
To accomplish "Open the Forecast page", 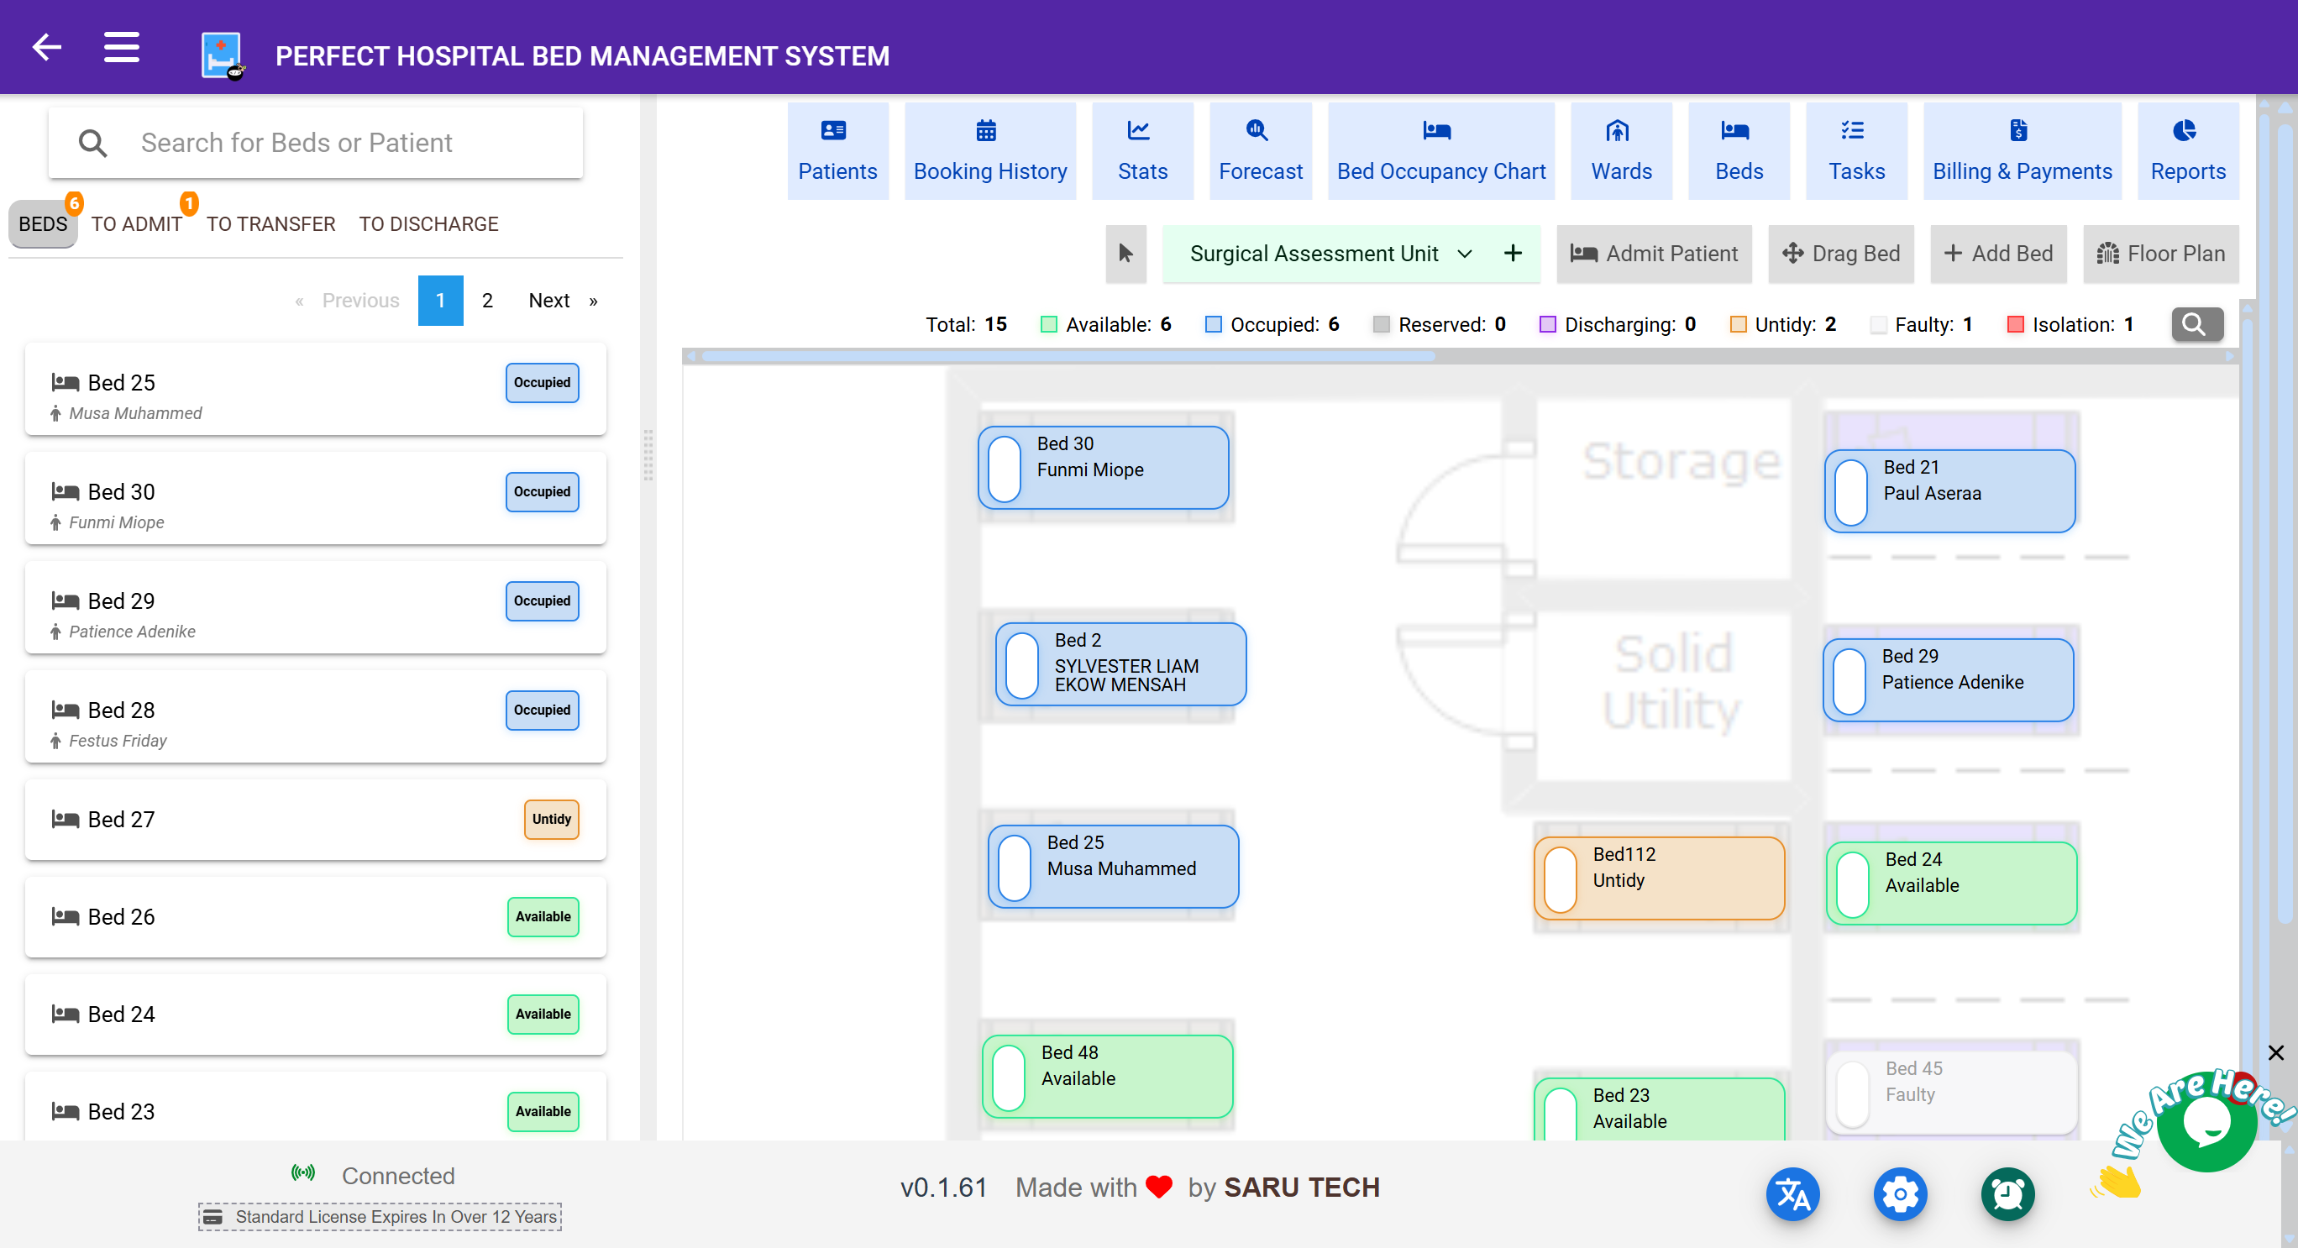I will click(1260, 151).
